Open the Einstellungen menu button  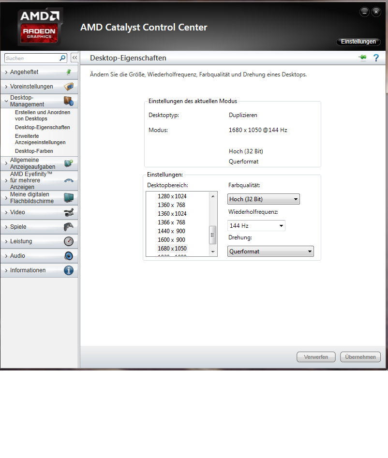click(358, 42)
